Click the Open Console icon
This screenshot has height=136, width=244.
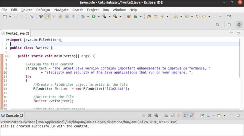(219, 115)
